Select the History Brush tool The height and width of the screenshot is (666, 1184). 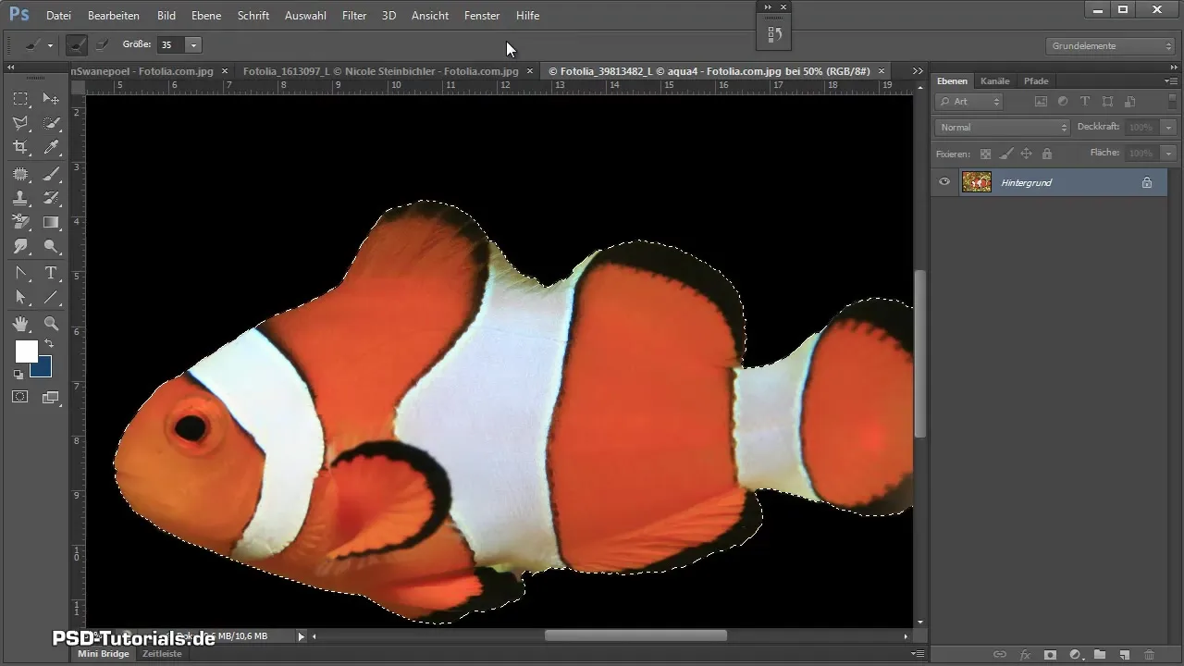tap(51, 198)
